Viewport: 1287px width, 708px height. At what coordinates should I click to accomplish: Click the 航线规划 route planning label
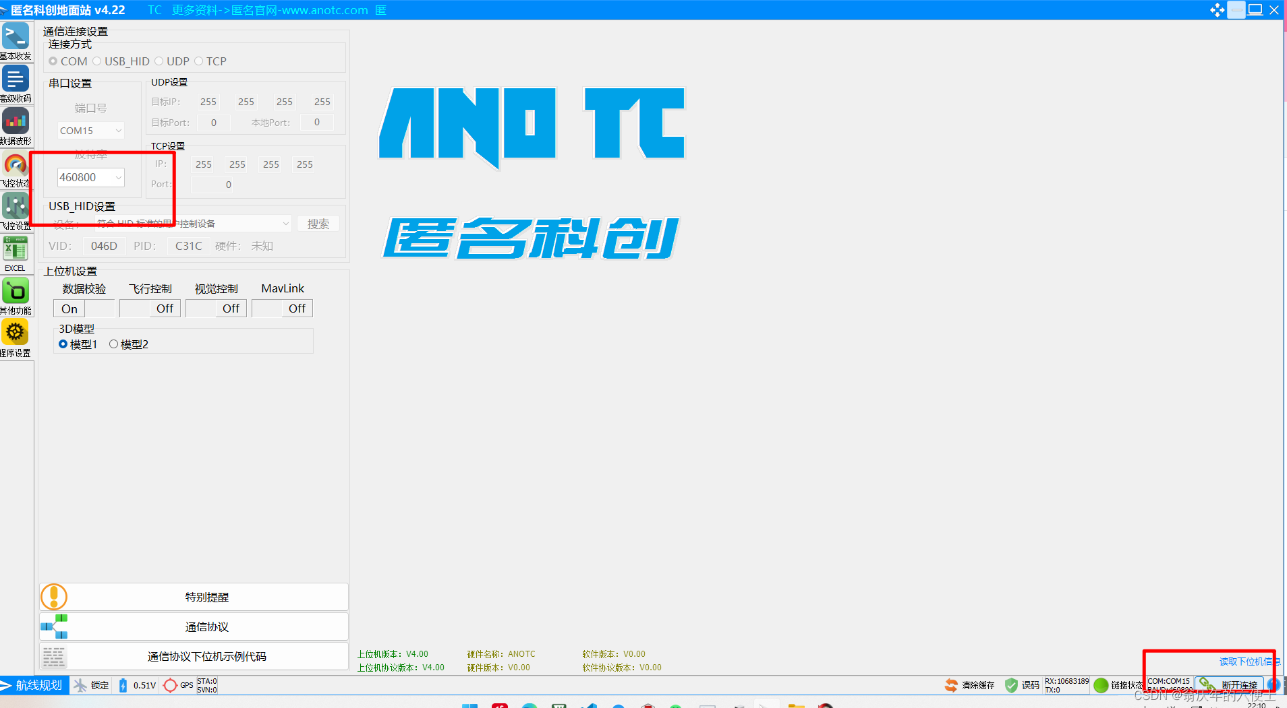tap(39, 685)
